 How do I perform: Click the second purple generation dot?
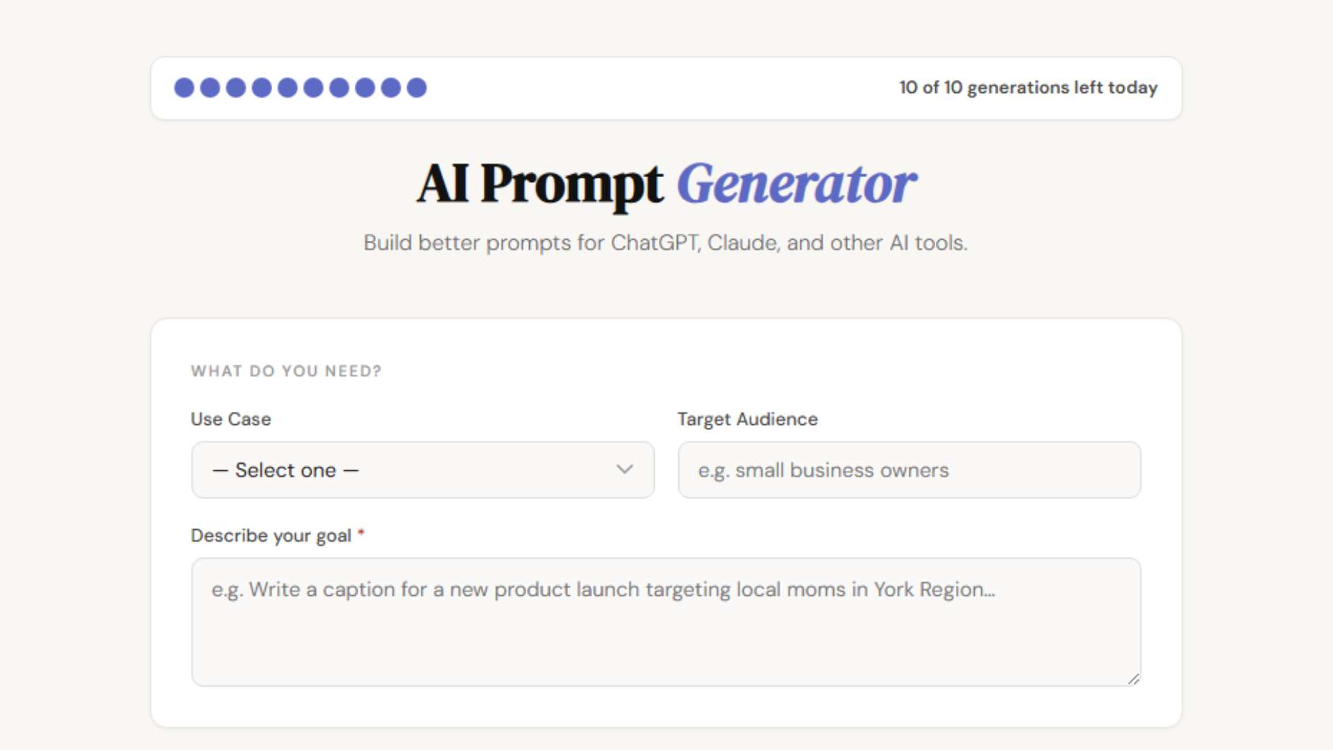click(210, 87)
